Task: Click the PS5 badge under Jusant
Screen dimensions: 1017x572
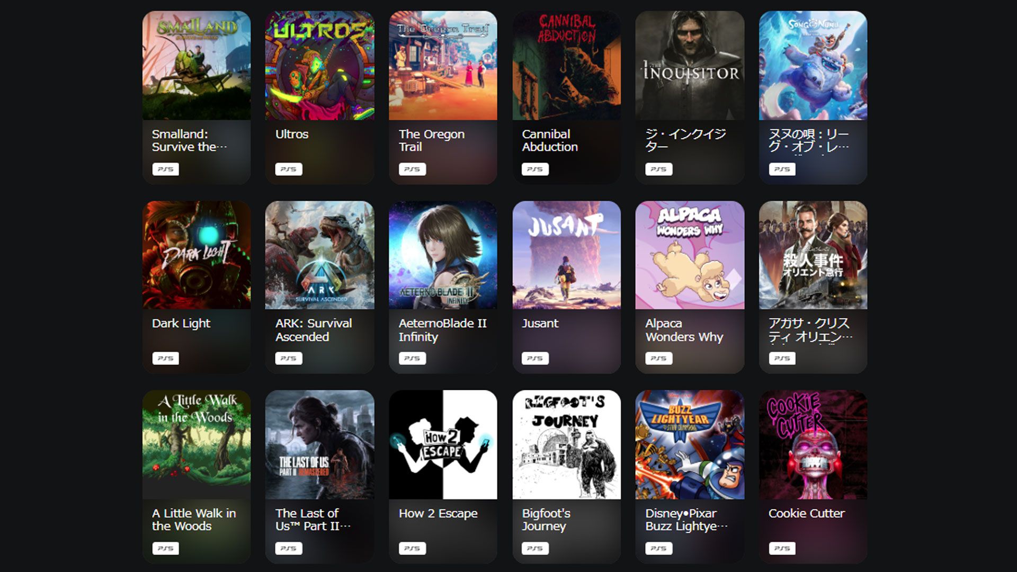Action: pyautogui.click(x=536, y=359)
